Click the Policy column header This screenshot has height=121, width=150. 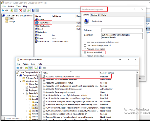pos(71,73)
